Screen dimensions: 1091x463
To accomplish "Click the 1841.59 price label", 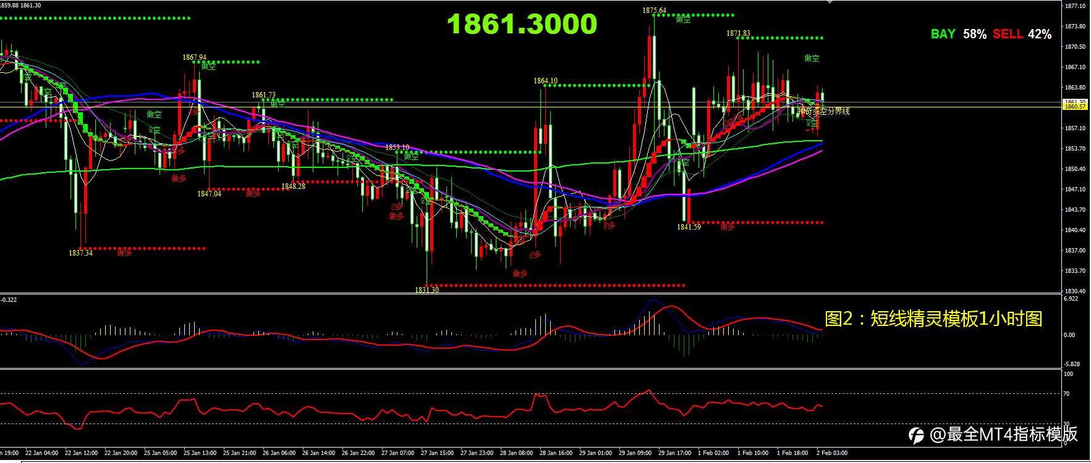I will 689,227.
